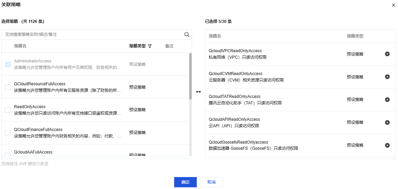Click the 选择策略 (共 1126 条) heading
This screenshot has width=398, height=189.
point(23,21)
